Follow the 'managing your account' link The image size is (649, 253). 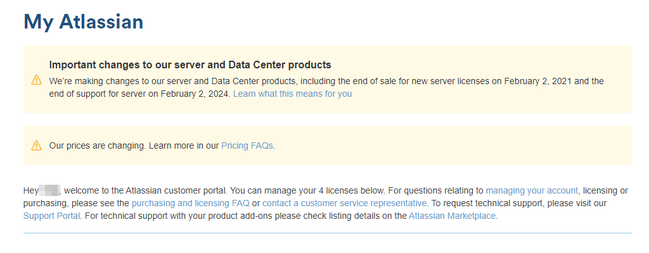click(x=532, y=190)
